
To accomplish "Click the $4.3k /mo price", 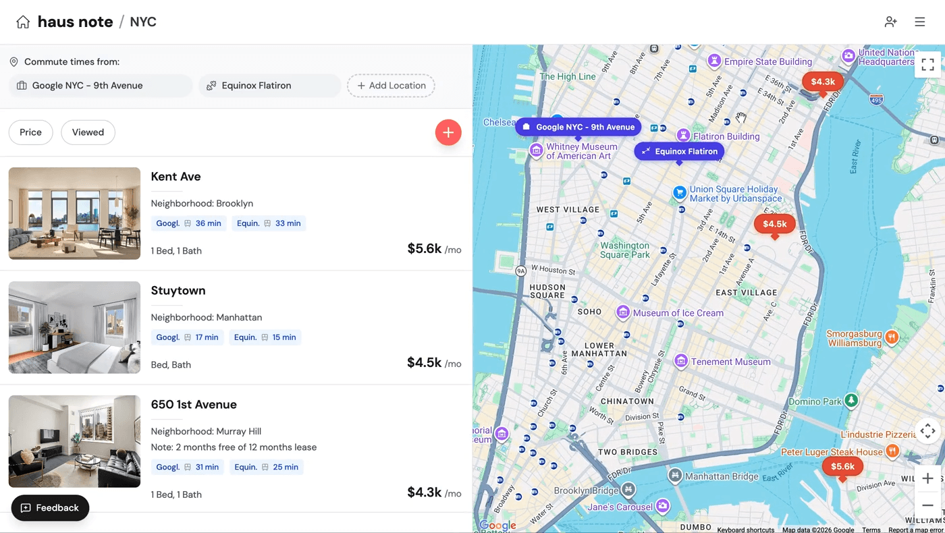I will point(434,493).
